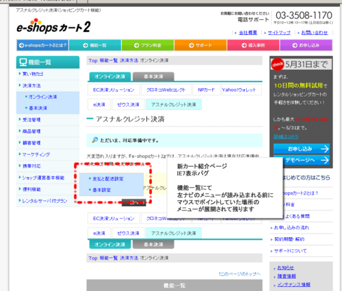Screen dimensions: 342x291
Task: Click the monitor icon in the 機能一覧 sidebar header
Action: tap(23, 62)
